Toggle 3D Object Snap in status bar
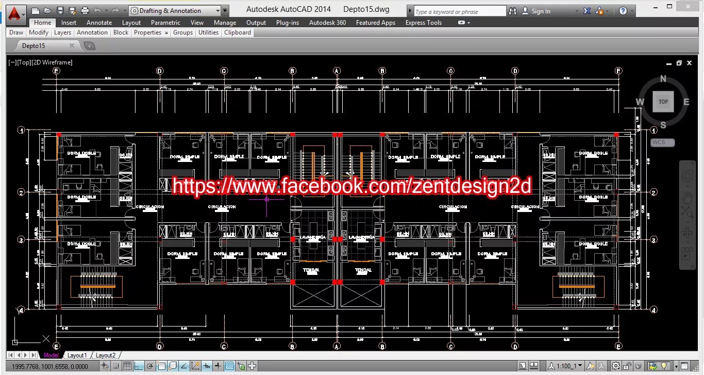The width and height of the screenshot is (704, 375). click(x=173, y=366)
